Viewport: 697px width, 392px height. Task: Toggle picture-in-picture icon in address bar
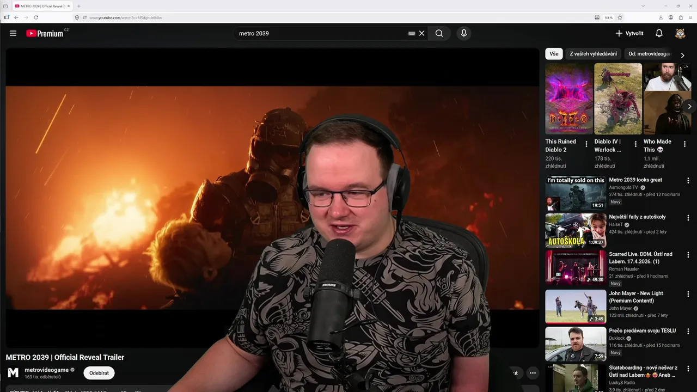tap(597, 17)
